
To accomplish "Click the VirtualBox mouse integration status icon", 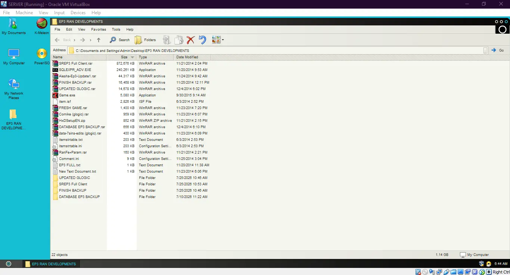I will point(482,272).
